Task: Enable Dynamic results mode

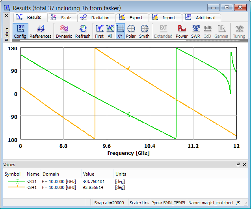Action: click(64, 31)
